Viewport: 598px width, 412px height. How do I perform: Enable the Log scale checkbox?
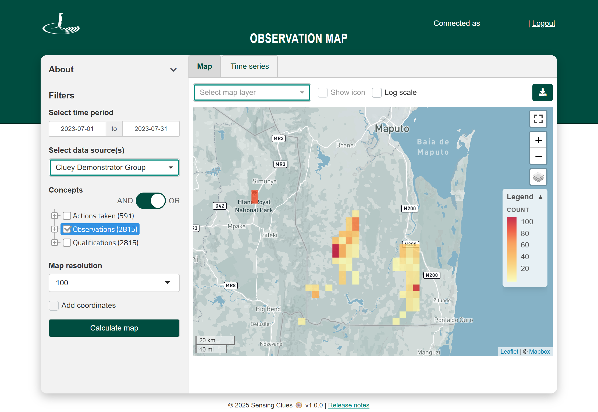(x=377, y=93)
